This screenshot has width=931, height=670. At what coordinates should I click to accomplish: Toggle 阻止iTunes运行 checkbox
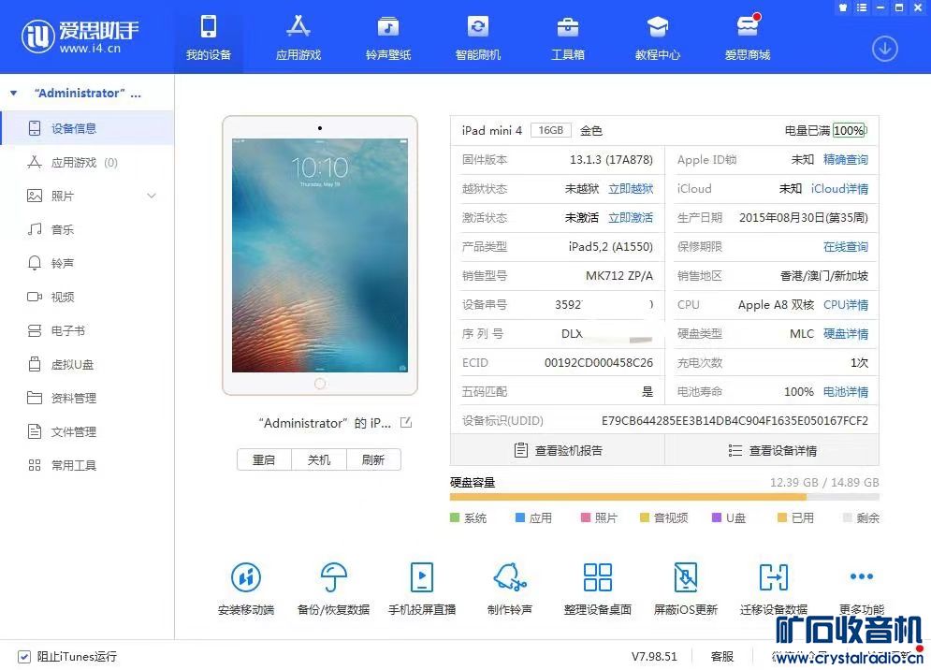[24, 657]
